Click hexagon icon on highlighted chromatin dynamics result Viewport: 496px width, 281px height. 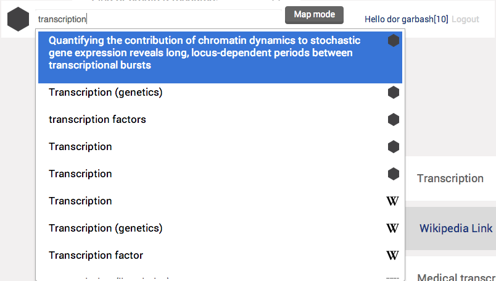pos(394,41)
